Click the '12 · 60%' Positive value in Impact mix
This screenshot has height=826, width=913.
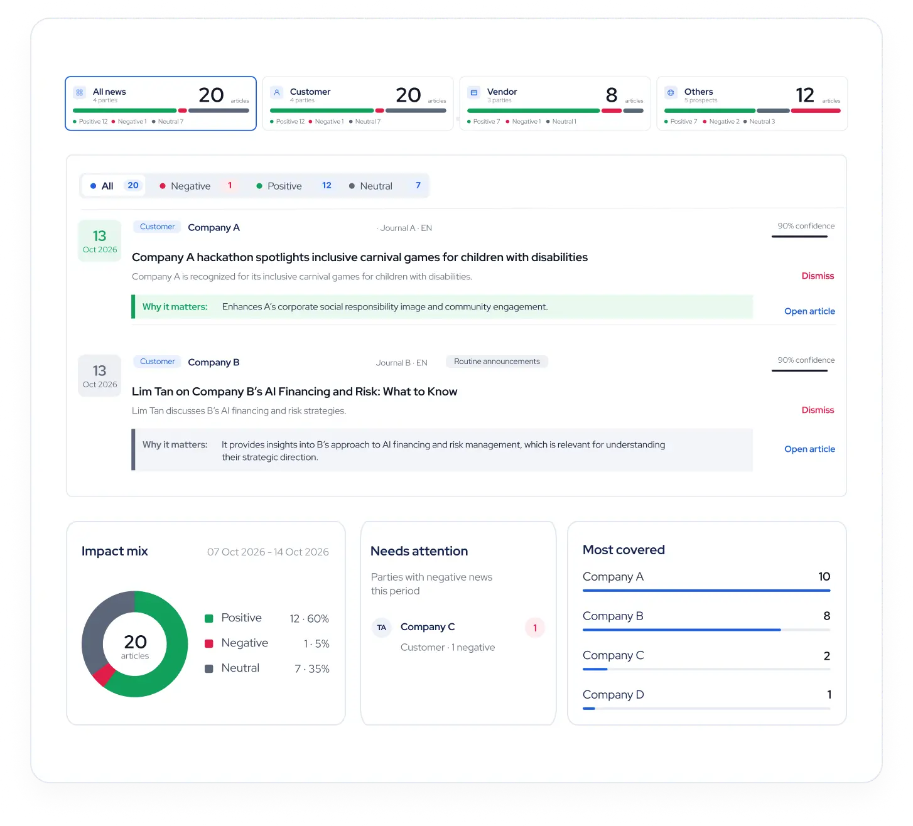coord(310,619)
